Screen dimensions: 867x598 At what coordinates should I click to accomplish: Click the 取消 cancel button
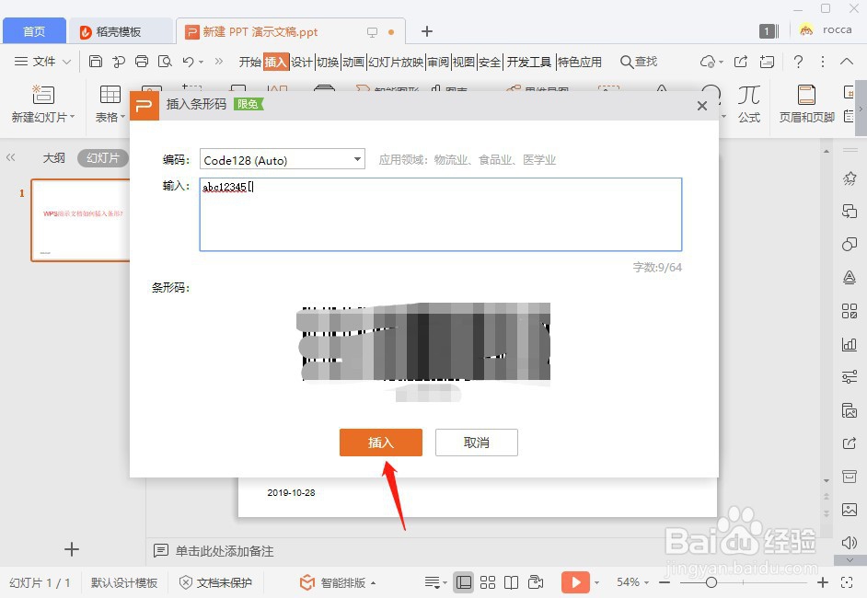coord(476,443)
